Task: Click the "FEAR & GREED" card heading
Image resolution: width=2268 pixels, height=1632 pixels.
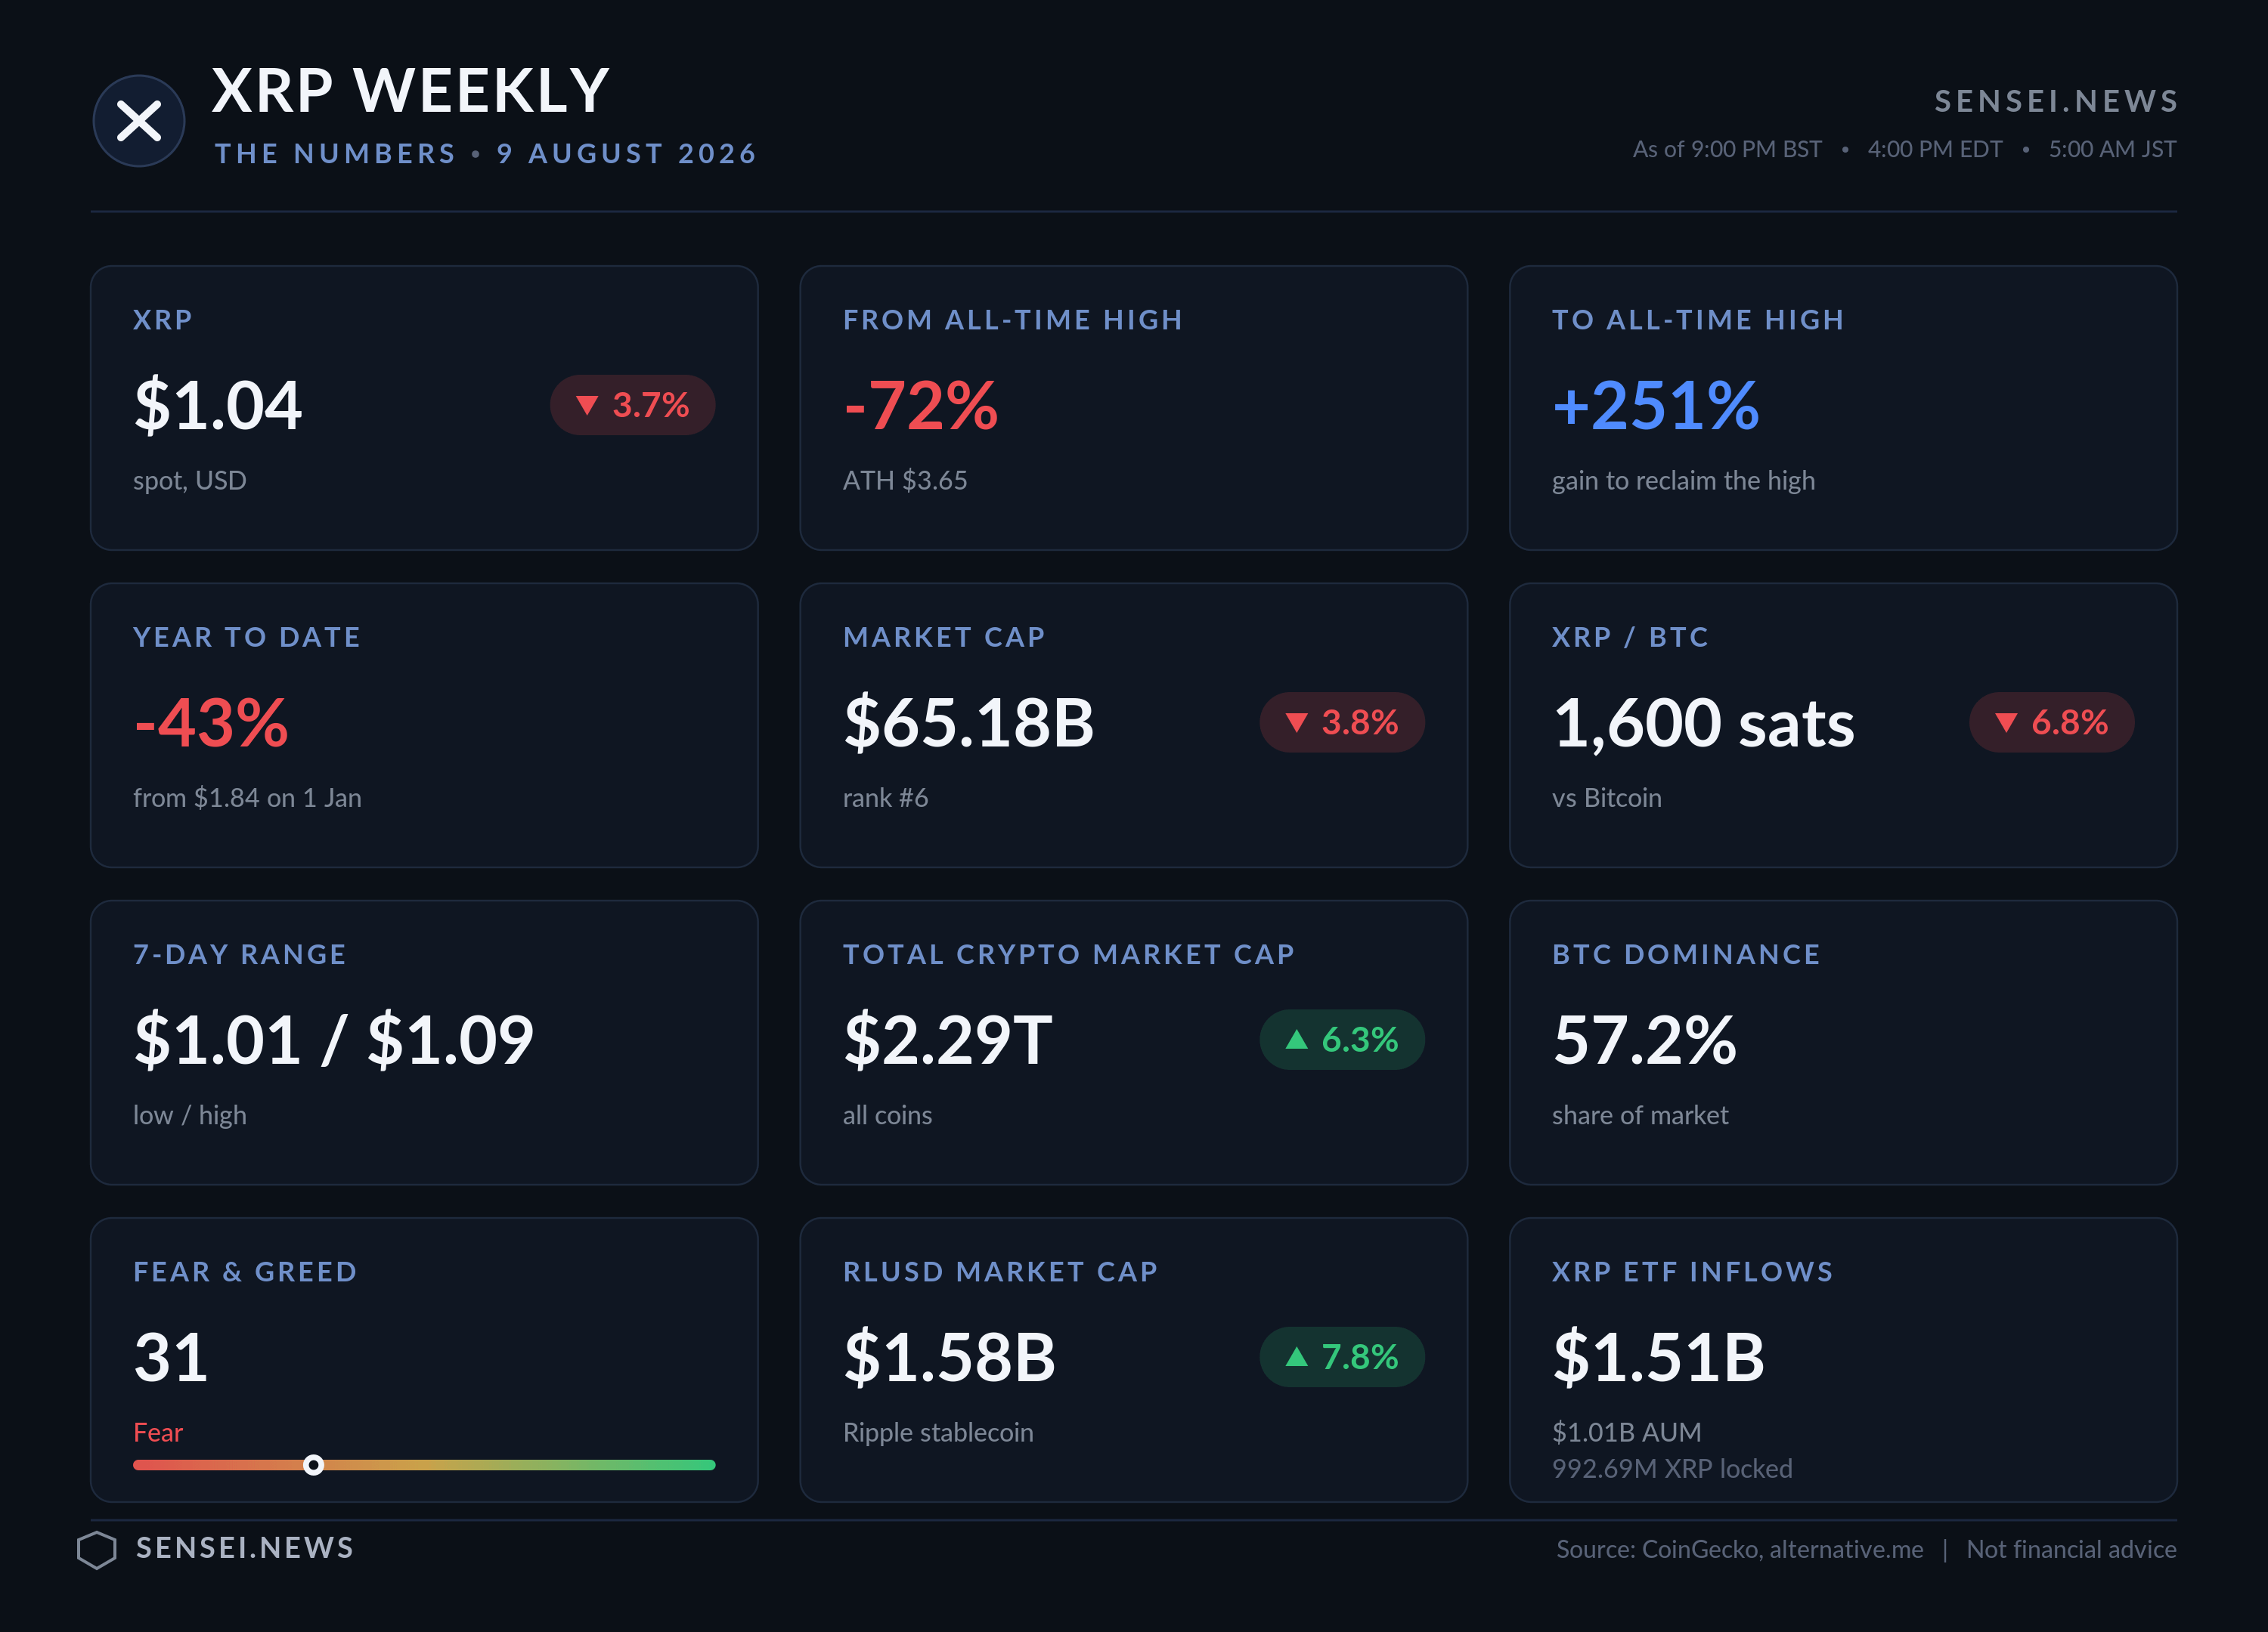Action: click(245, 1272)
